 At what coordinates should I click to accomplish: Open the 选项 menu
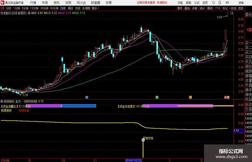(x=205, y=3)
